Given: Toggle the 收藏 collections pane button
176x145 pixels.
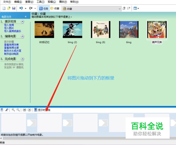Looking at the screenshot, I should pos(55,8).
